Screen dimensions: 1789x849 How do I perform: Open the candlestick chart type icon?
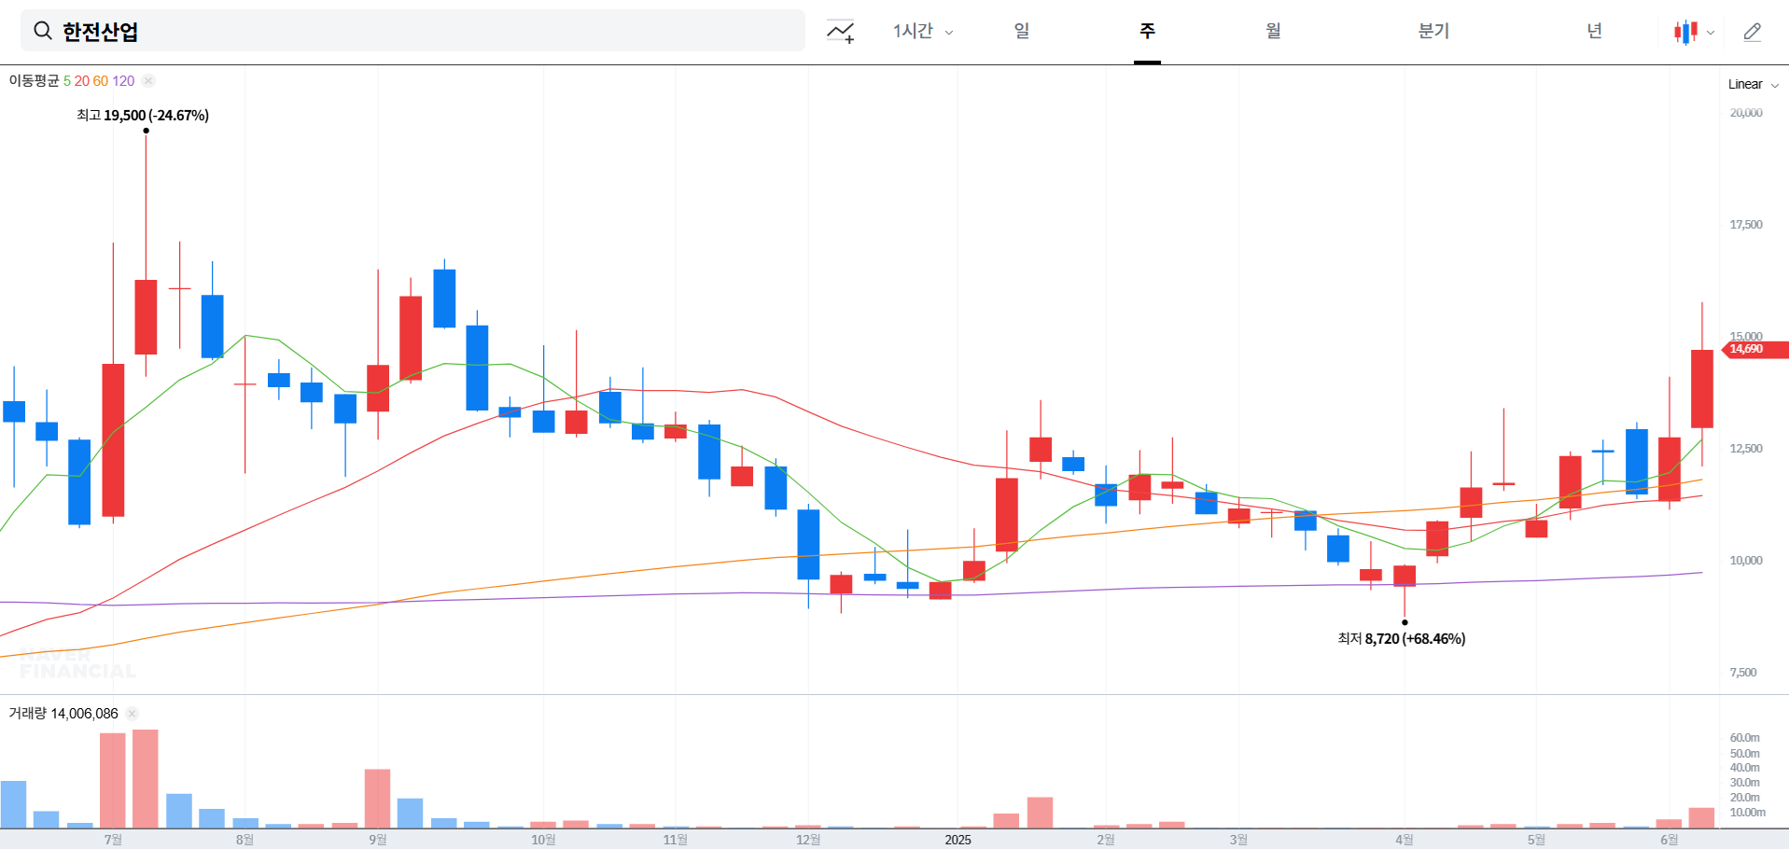[x=1685, y=32]
